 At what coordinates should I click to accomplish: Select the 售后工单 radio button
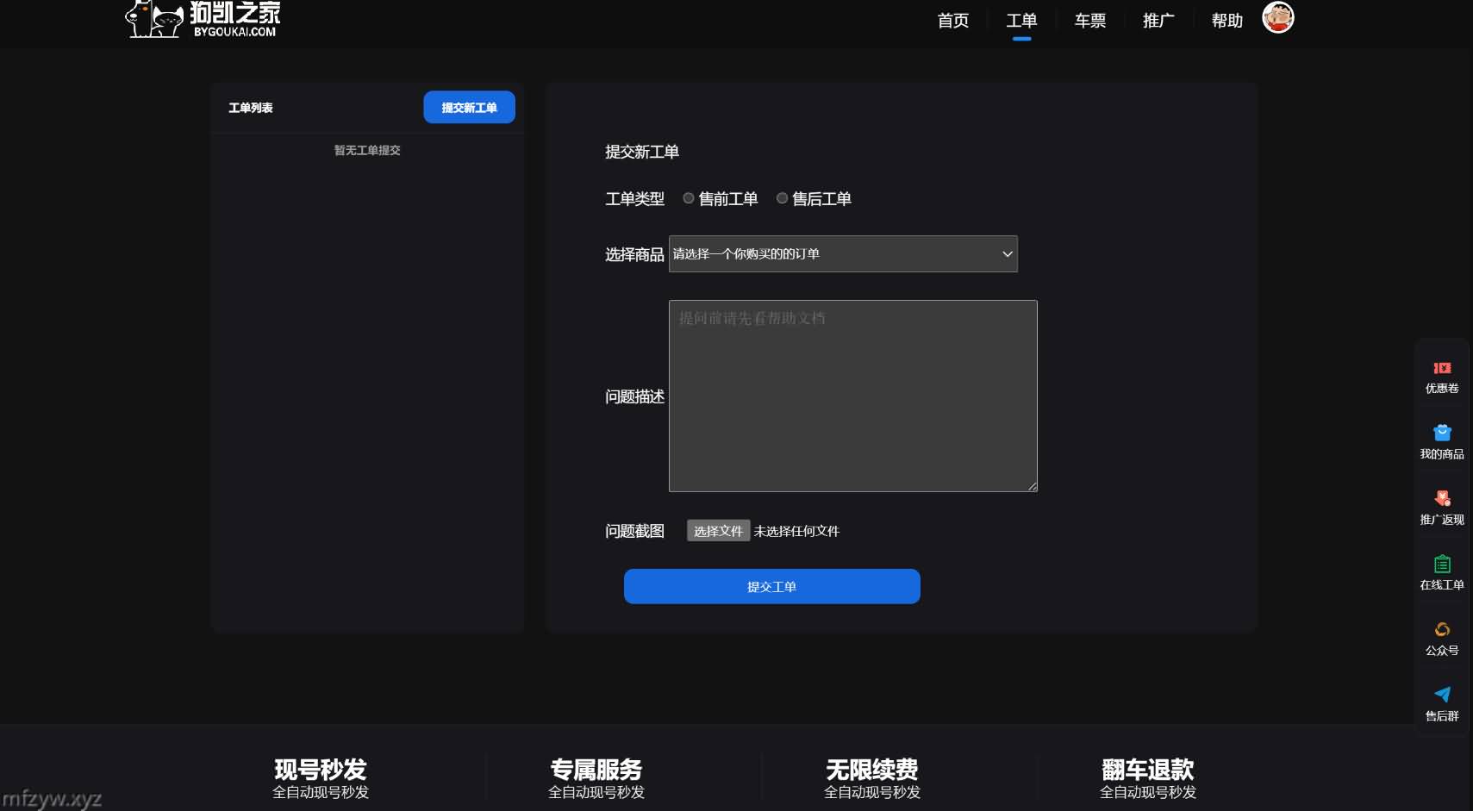click(782, 198)
